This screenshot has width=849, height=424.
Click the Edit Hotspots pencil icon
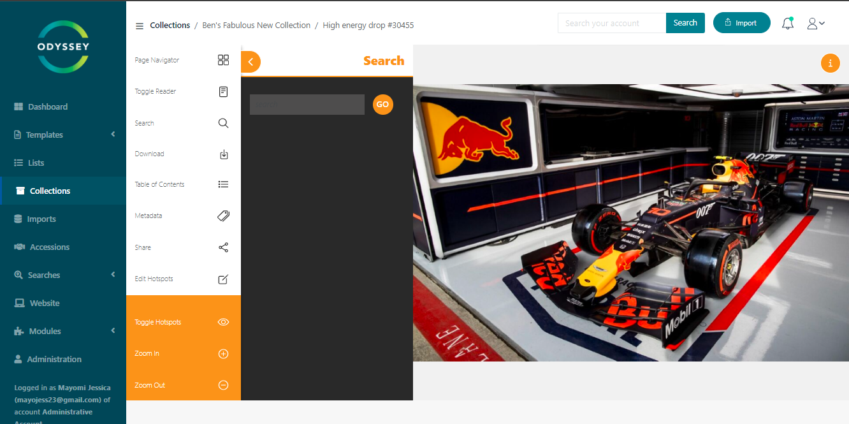(223, 279)
